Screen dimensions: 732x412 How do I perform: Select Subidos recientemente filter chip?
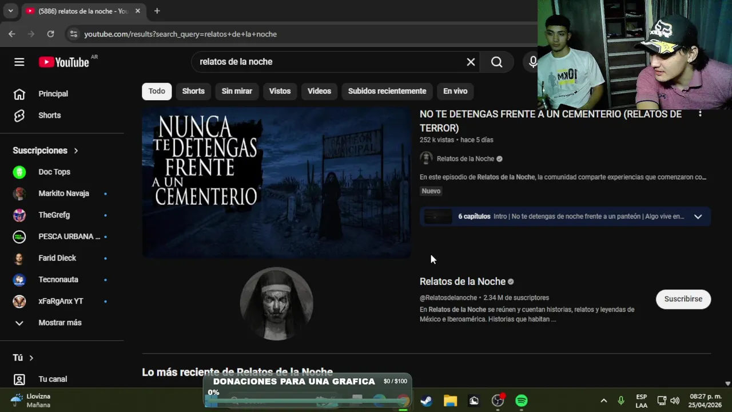[x=387, y=91]
